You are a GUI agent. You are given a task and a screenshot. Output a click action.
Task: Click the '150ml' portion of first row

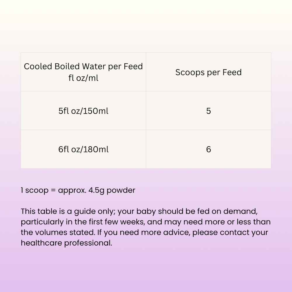[95, 111]
